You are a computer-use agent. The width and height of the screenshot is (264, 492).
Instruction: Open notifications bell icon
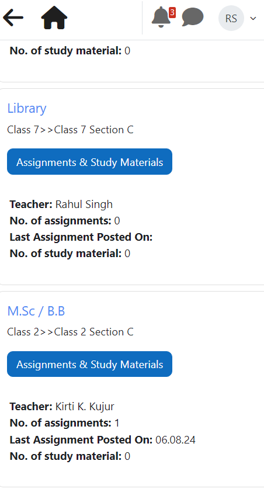[x=161, y=18]
